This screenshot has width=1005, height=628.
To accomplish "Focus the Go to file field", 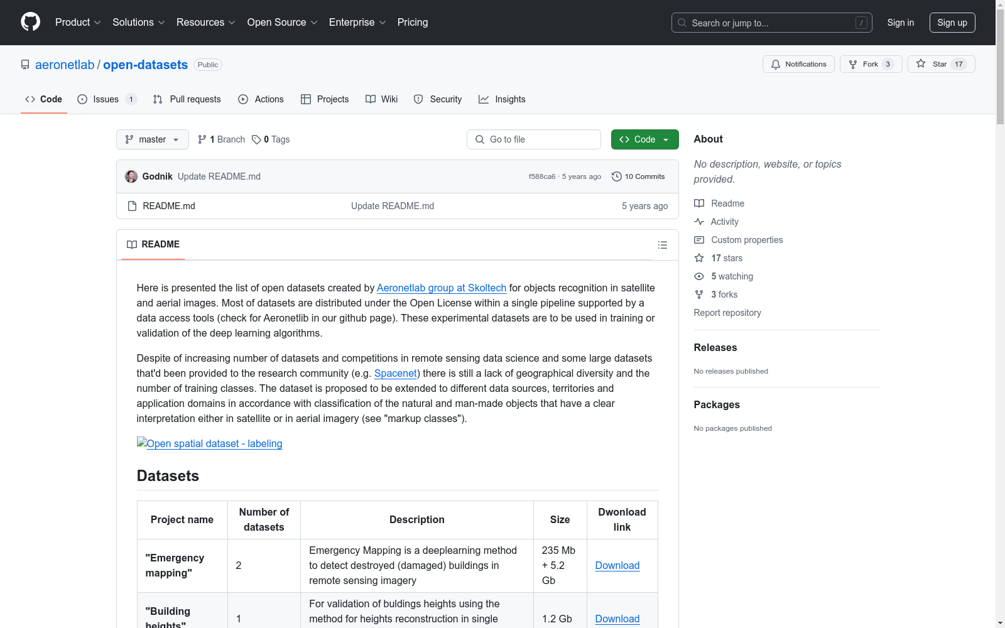I will 534,139.
